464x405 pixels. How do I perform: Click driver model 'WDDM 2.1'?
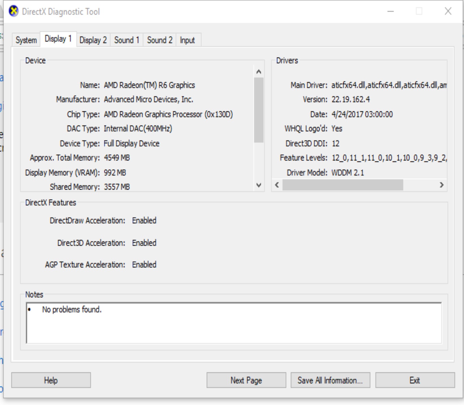click(348, 173)
